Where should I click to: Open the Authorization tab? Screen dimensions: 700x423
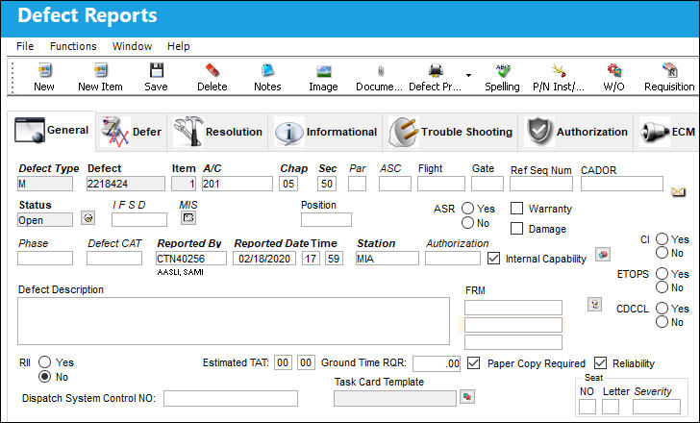click(x=575, y=132)
